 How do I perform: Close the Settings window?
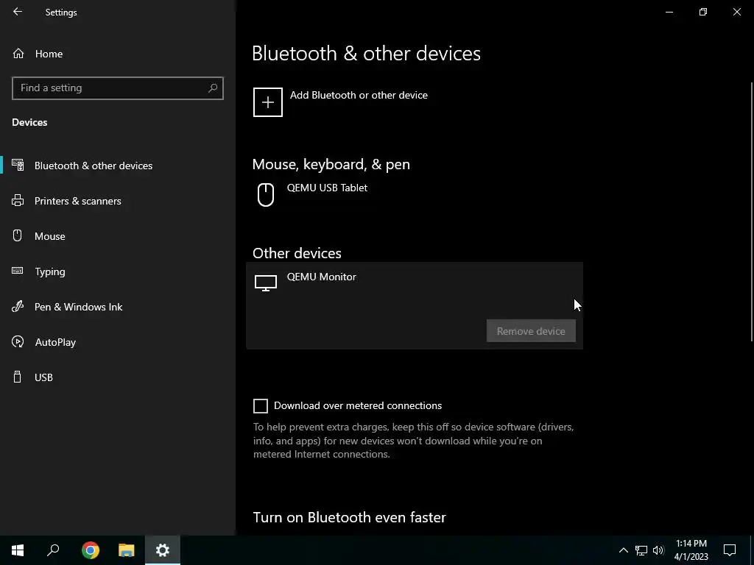coord(736,12)
